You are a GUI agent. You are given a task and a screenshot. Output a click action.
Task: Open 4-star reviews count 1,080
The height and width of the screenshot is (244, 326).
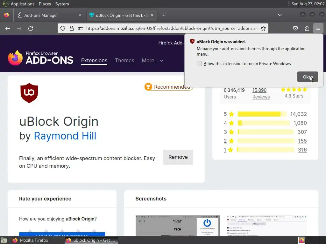click(300, 123)
